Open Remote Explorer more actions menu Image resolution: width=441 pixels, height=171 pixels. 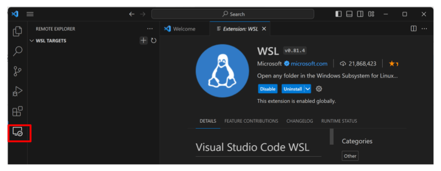[150, 28]
